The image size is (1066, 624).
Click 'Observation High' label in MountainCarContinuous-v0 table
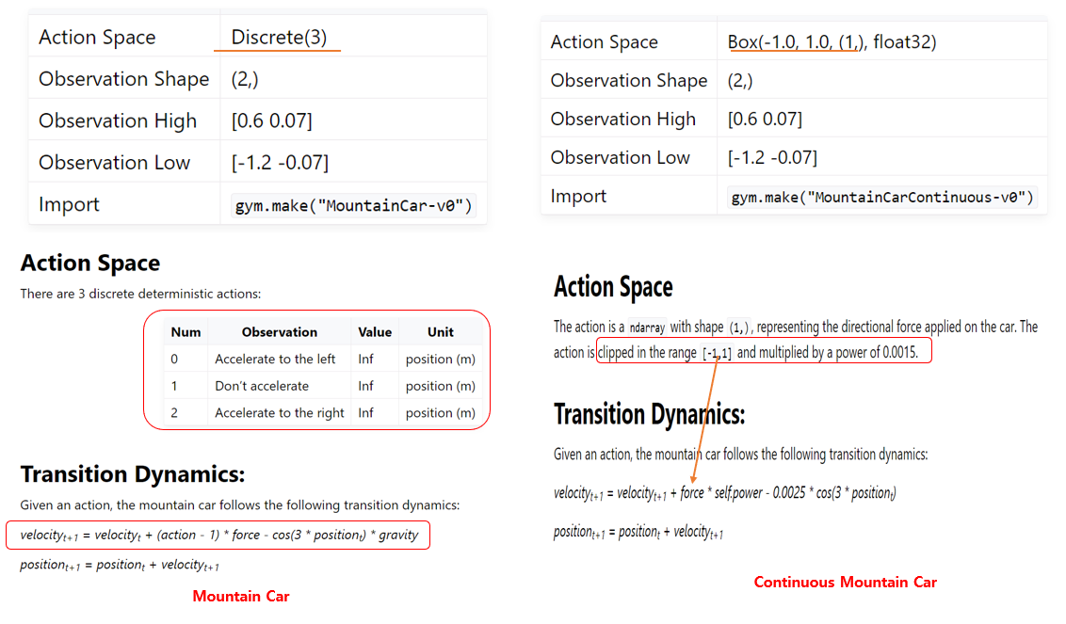pos(622,119)
